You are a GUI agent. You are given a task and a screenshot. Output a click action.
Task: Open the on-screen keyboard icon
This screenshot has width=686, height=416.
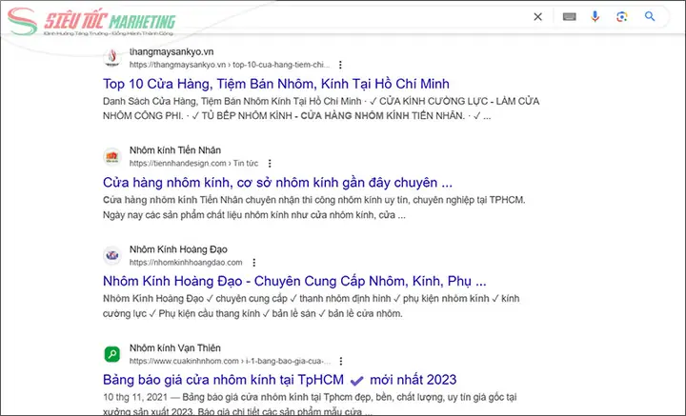click(x=569, y=16)
